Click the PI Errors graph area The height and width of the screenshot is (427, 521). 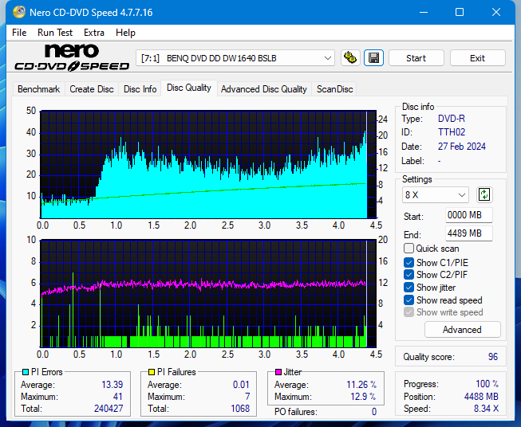(x=208, y=165)
